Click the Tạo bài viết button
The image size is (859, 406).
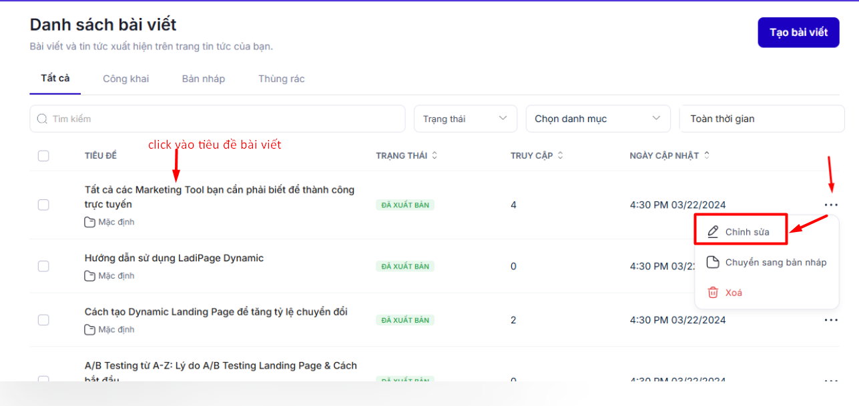798,33
